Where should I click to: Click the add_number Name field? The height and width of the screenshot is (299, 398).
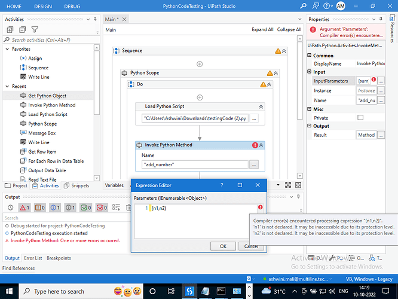point(195,164)
